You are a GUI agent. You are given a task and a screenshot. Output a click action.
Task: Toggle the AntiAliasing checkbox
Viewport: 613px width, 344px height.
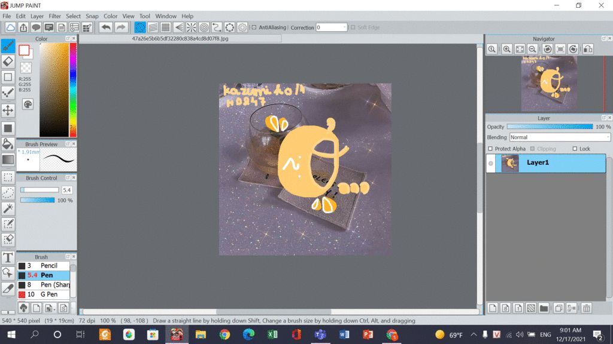(x=254, y=27)
